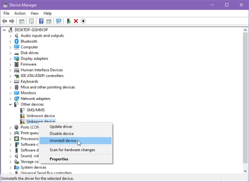This screenshot has height=182, width=249.
Task: Select the SMS/MMS tree entry
Action: [36, 110]
